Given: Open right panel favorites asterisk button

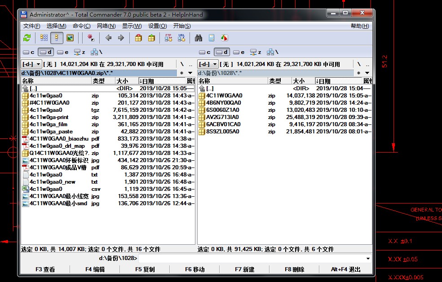Looking at the screenshot, I should tap(358, 73).
